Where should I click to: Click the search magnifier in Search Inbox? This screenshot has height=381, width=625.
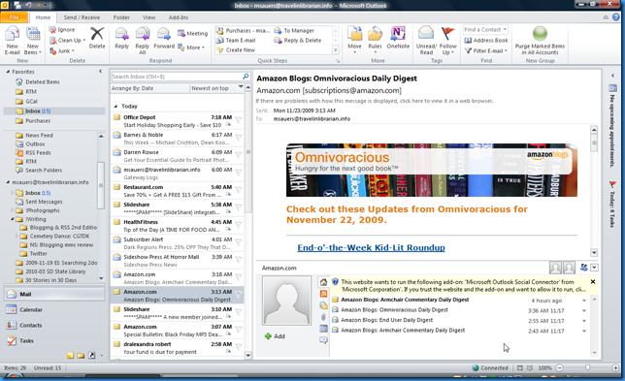click(246, 76)
